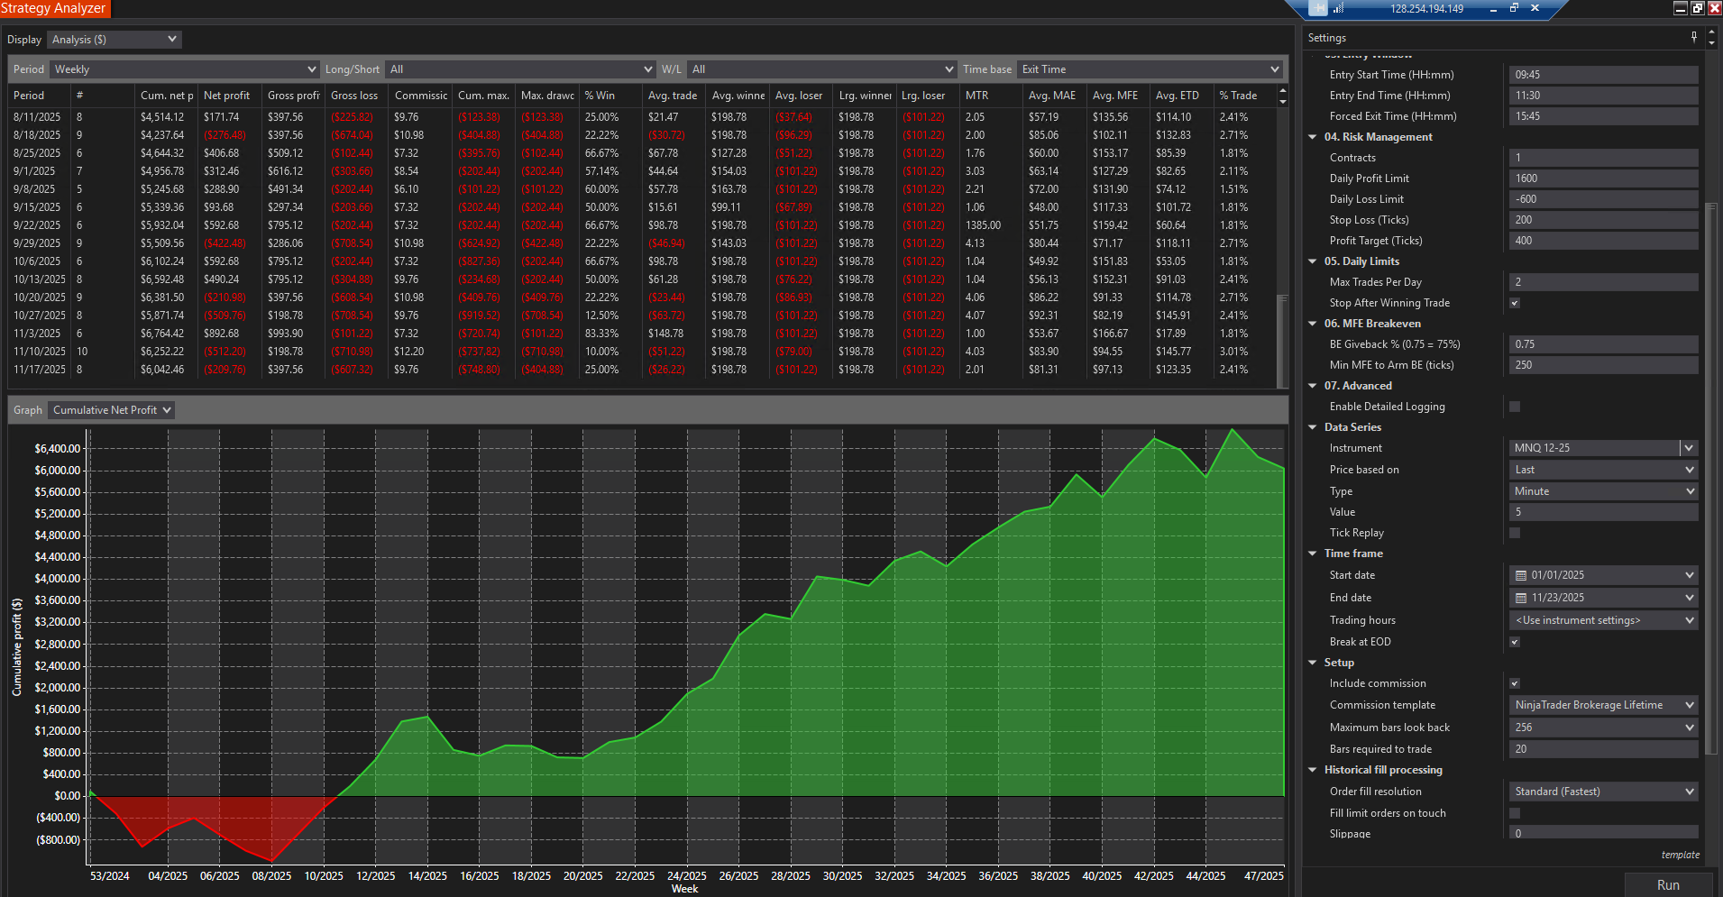Open the Cumulative Net Profit graph dropdown

pyautogui.click(x=111, y=410)
